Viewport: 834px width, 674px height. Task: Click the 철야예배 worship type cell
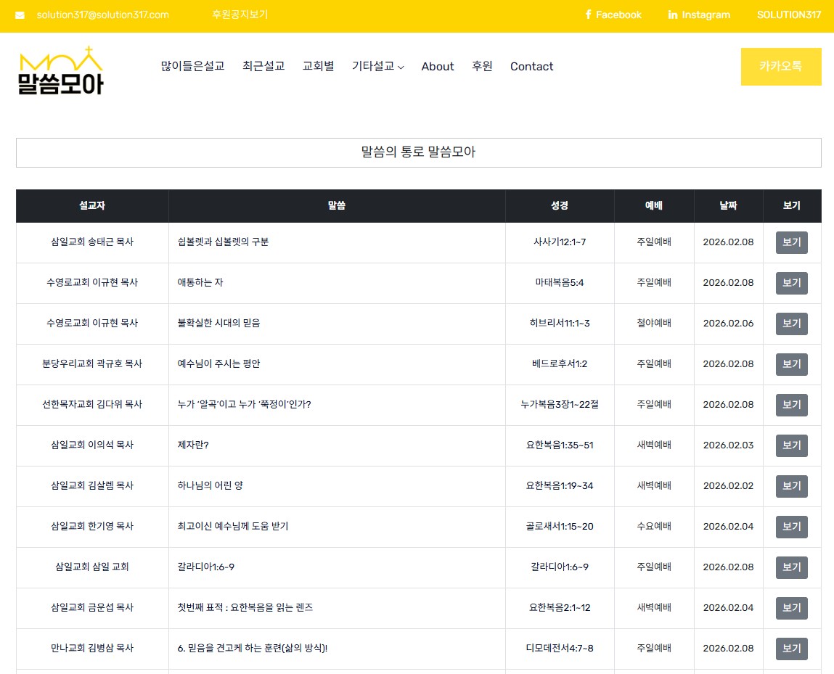coord(654,323)
